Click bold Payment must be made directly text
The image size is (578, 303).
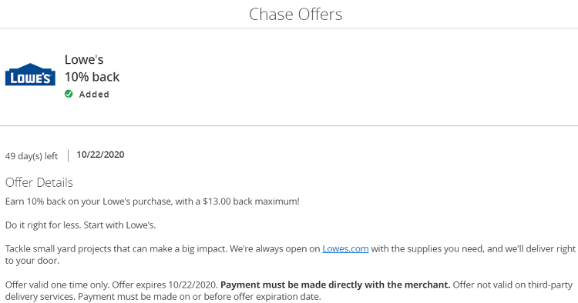335,285
